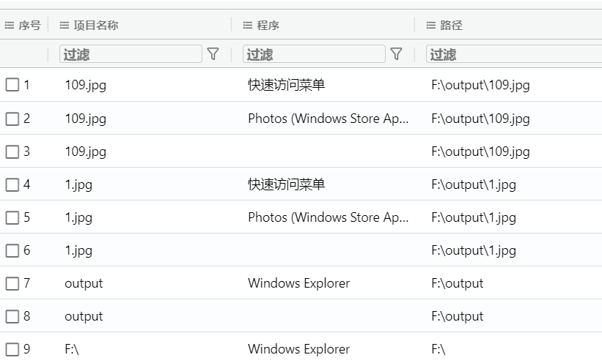Click the menu icon beside 序号 header

pyautogui.click(x=10, y=26)
